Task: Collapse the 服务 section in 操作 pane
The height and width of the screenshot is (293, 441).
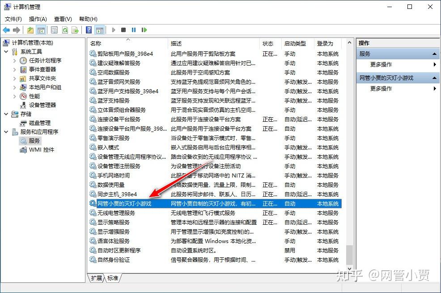Action: (x=434, y=54)
